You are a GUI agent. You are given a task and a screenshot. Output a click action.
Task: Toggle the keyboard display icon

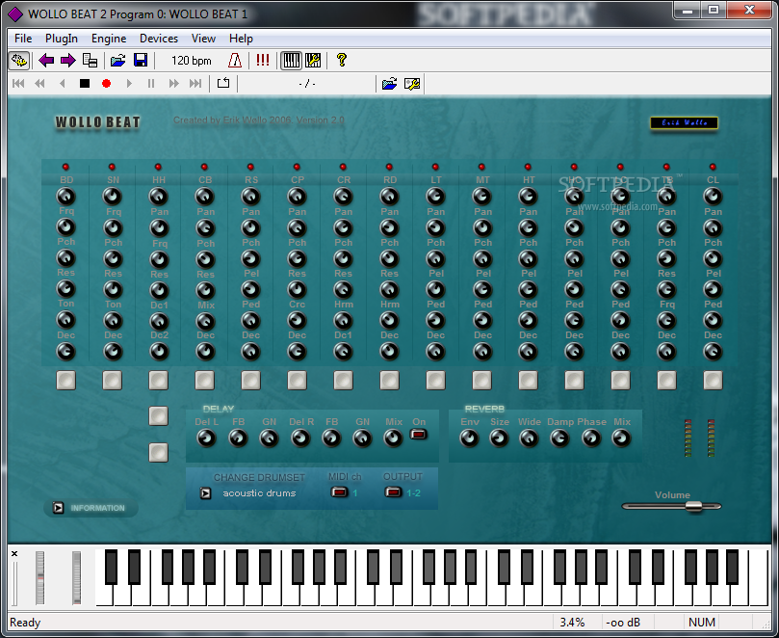tap(291, 61)
